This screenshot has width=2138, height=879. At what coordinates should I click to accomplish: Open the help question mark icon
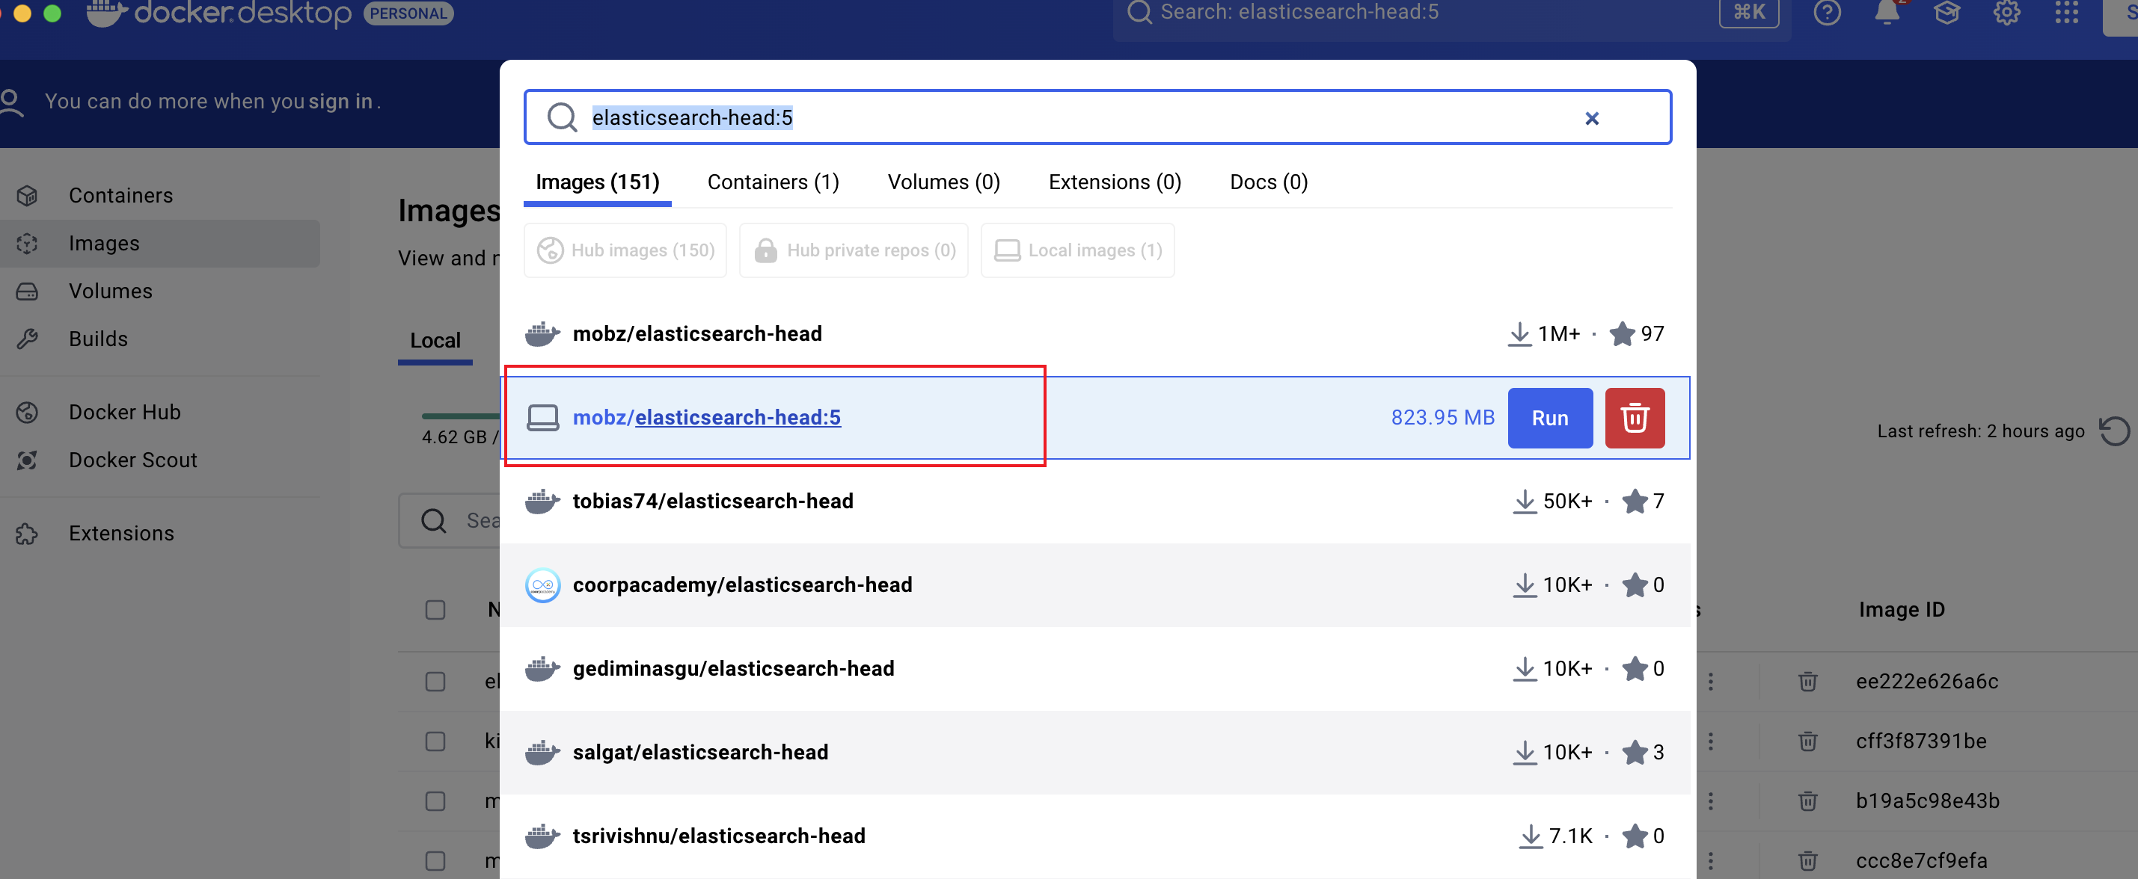[x=1827, y=13]
